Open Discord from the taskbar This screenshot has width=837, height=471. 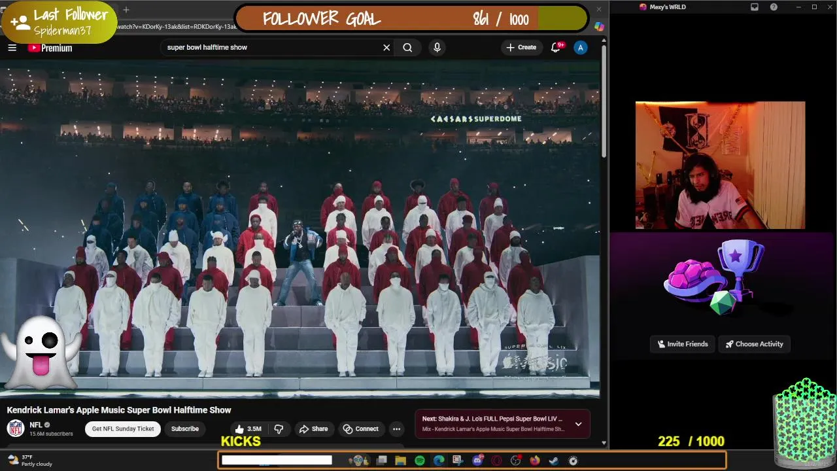point(477,461)
